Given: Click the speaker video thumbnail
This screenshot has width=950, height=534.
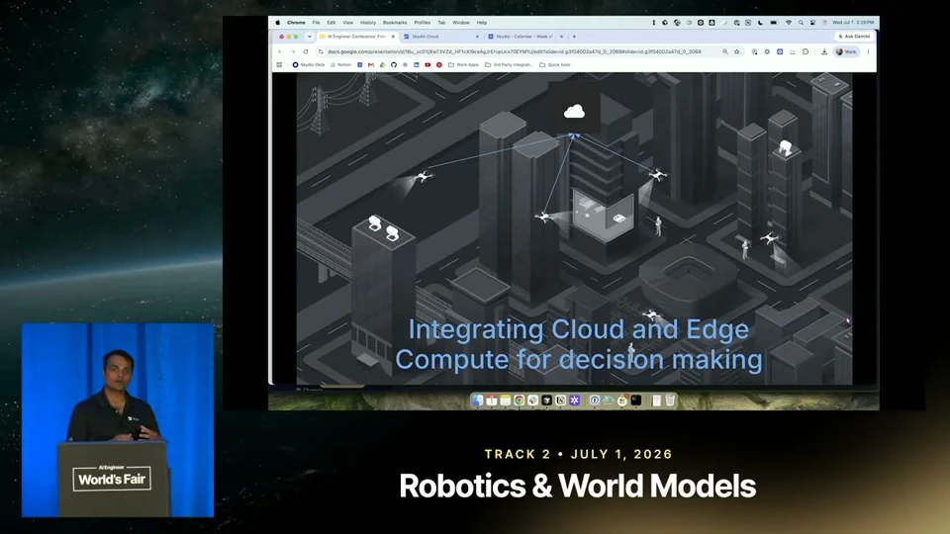Looking at the screenshot, I should click(118, 420).
